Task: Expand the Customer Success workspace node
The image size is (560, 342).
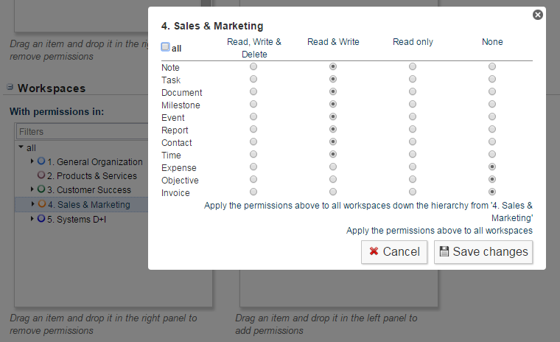Action: pos(32,190)
